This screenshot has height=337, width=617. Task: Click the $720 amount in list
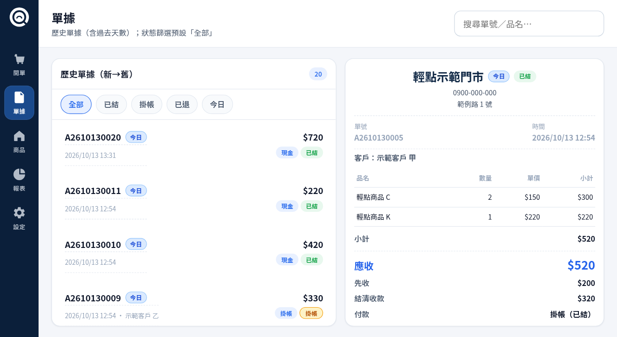pyautogui.click(x=313, y=137)
